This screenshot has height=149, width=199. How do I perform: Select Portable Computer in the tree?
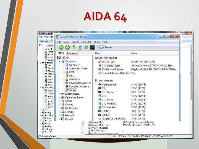pos(78,87)
